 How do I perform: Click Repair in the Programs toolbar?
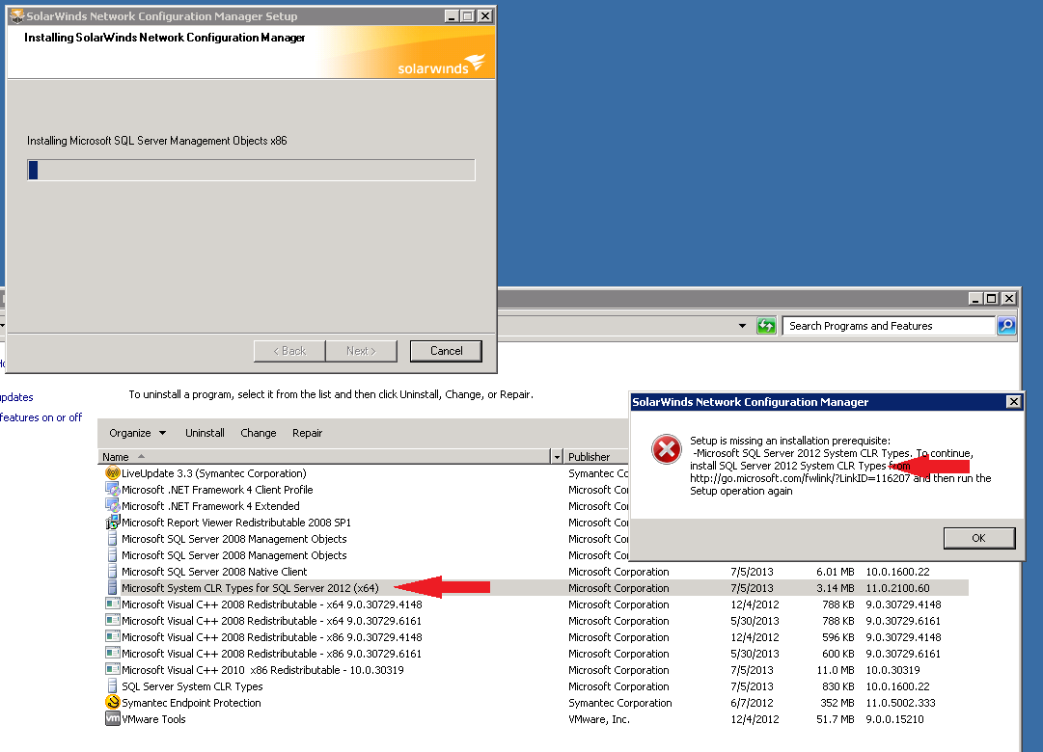(x=308, y=433)
